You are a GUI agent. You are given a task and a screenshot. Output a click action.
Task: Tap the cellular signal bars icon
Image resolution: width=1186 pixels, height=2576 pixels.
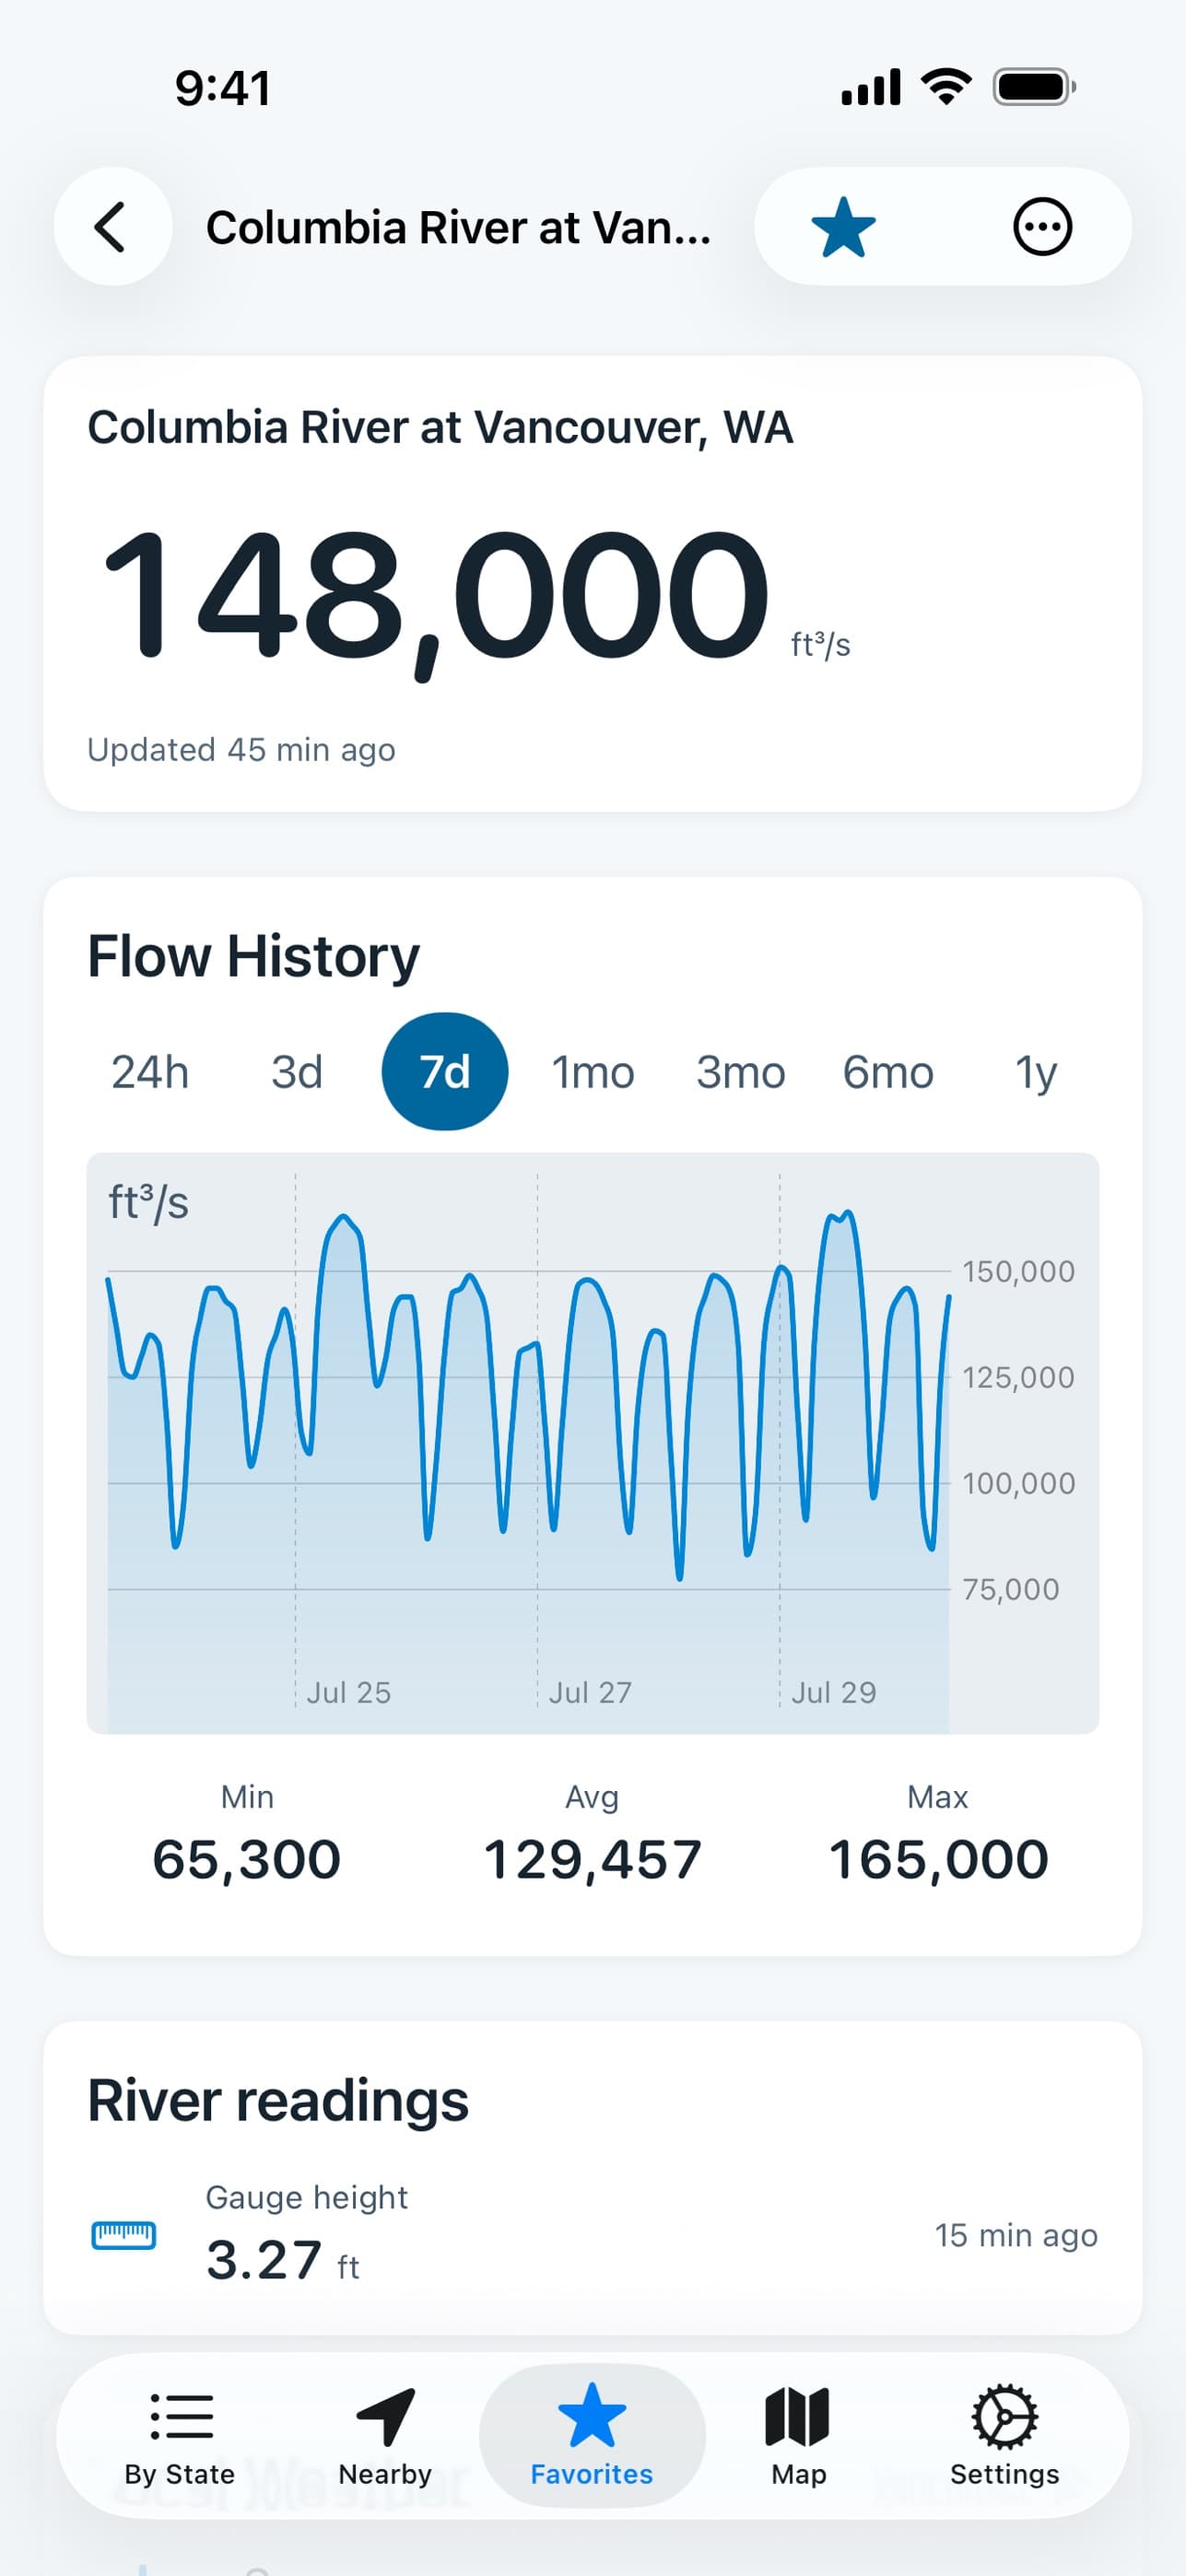(871, 87)
